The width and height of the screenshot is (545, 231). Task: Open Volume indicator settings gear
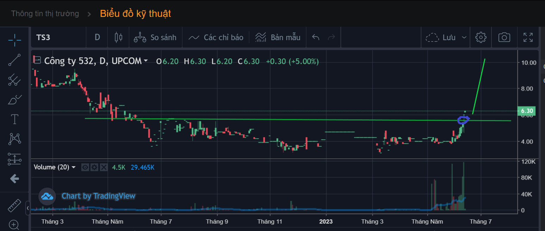coord(94,167)
